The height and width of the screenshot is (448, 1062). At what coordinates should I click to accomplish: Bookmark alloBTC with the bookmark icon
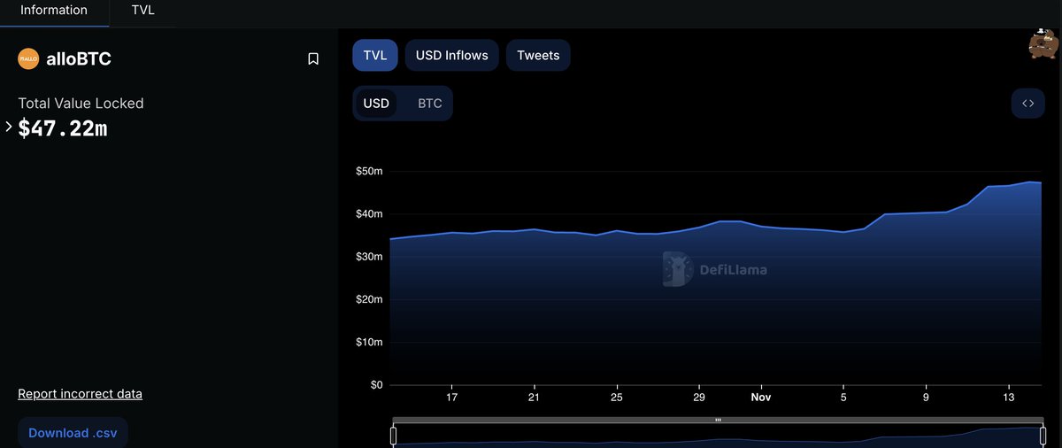point(313,59)
